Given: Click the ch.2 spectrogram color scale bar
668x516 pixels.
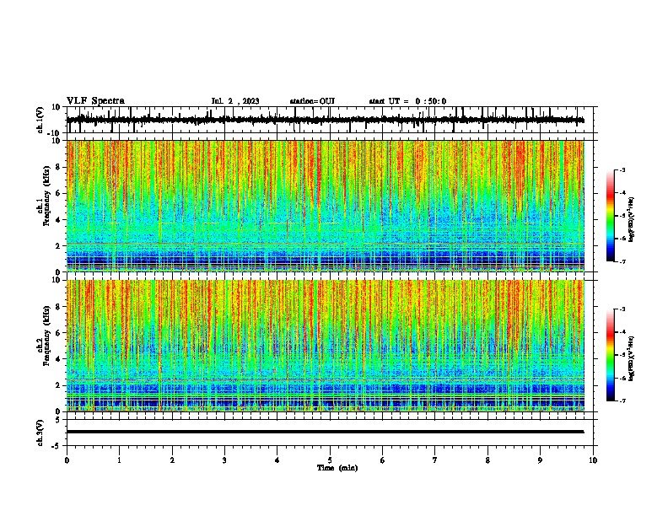Looking at the screenshot, I should click(x=611, y=355).
